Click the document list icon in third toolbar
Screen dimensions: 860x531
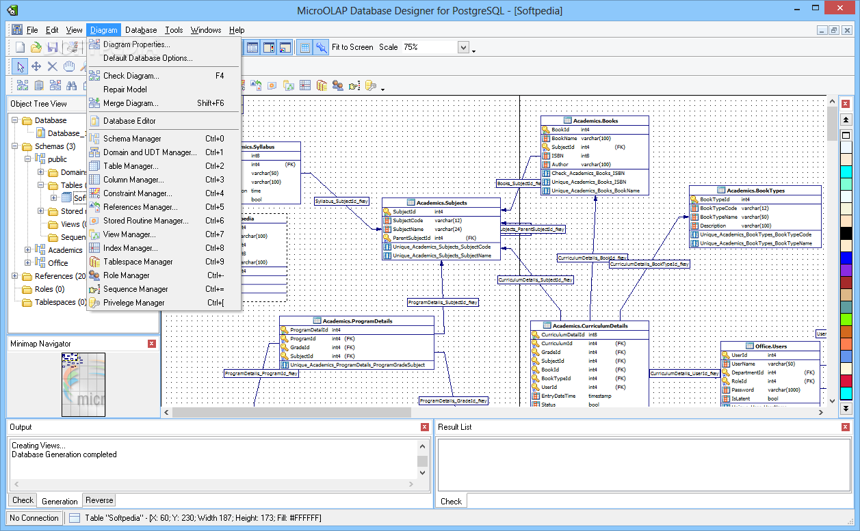click(x=39, y=85)
